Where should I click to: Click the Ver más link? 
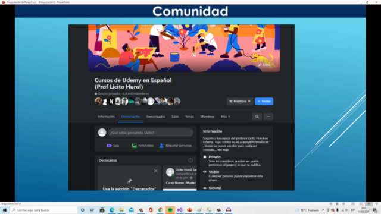tap(223, 150)
